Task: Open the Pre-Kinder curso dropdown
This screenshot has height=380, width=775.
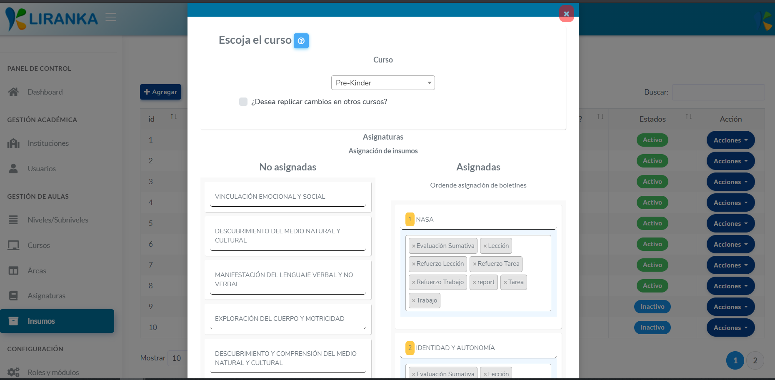Action: click(383, 82)
